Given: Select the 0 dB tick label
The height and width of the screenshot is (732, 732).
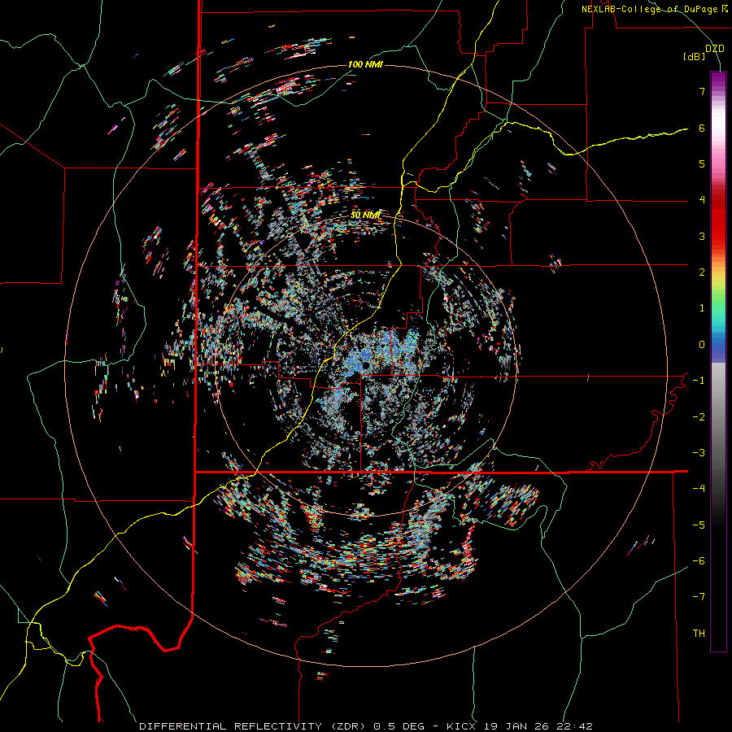Looking at the screenshot, I should [702, 345].
